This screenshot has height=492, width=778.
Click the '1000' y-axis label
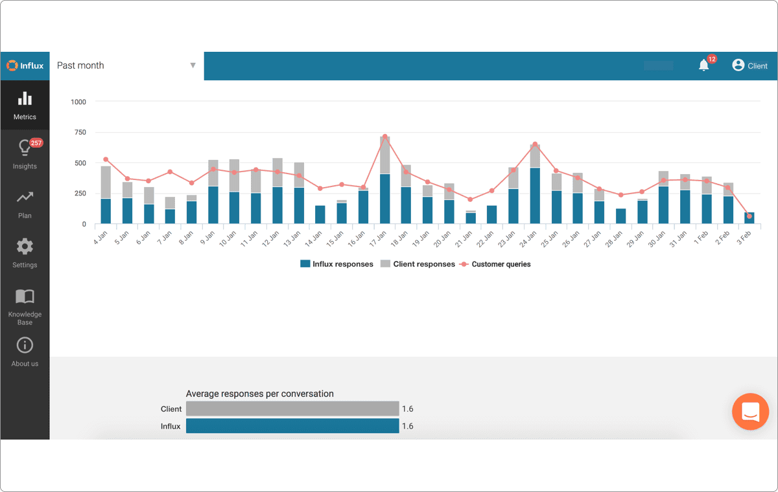78,102
